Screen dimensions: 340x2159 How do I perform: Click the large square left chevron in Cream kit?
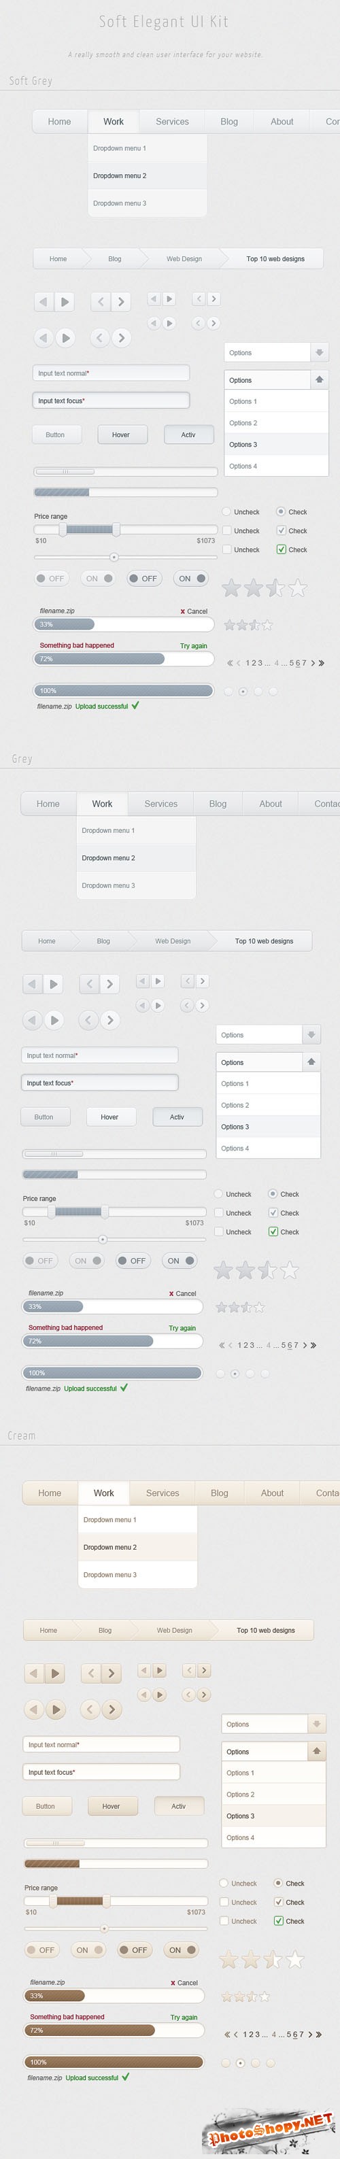[x=91, y=1673]
